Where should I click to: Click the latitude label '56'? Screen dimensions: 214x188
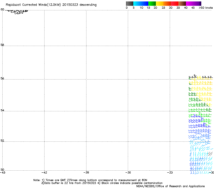(x=2, y=78)
